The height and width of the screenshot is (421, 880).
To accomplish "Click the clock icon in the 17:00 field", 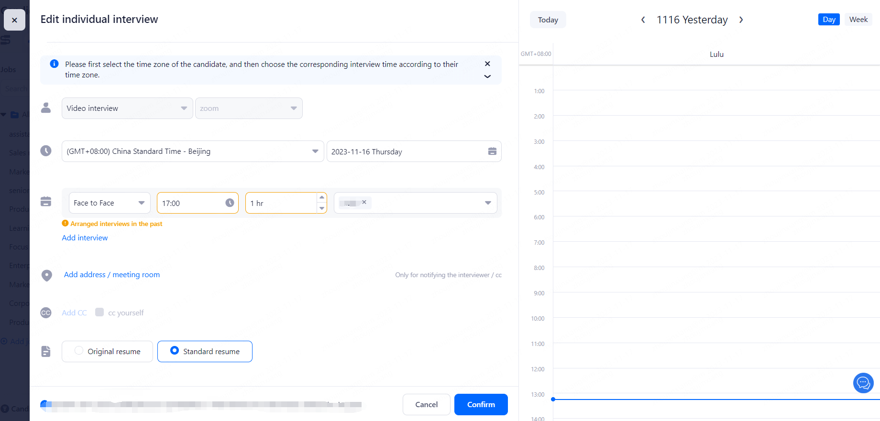I will [230, 203].
